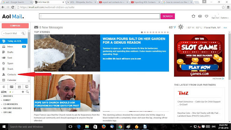Switch to Exporting AOL Contacts tab
This screenshot has width=231, height=130.
tap(145, 2)
